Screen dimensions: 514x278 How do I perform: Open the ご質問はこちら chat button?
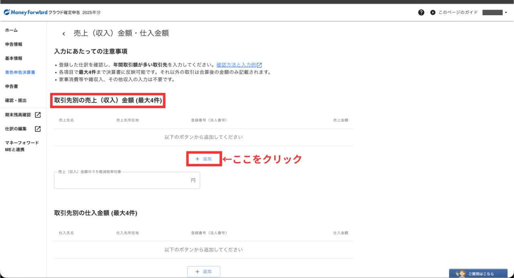(x=478, y=274)
